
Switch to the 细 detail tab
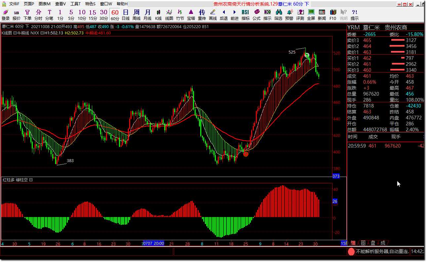353,243
